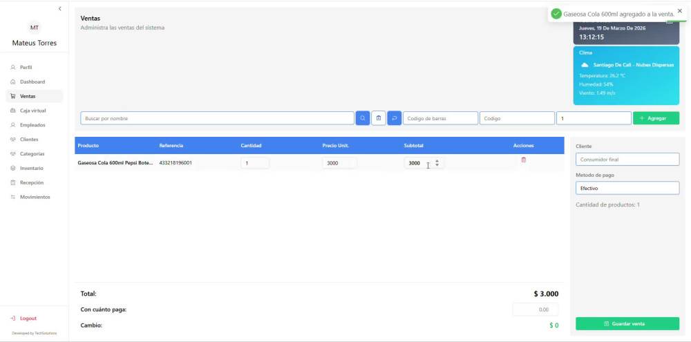This screenshot has height=342, width=691.
Task: Open the Cliente Consumidor final selector
Action: [x=627, y=160]
